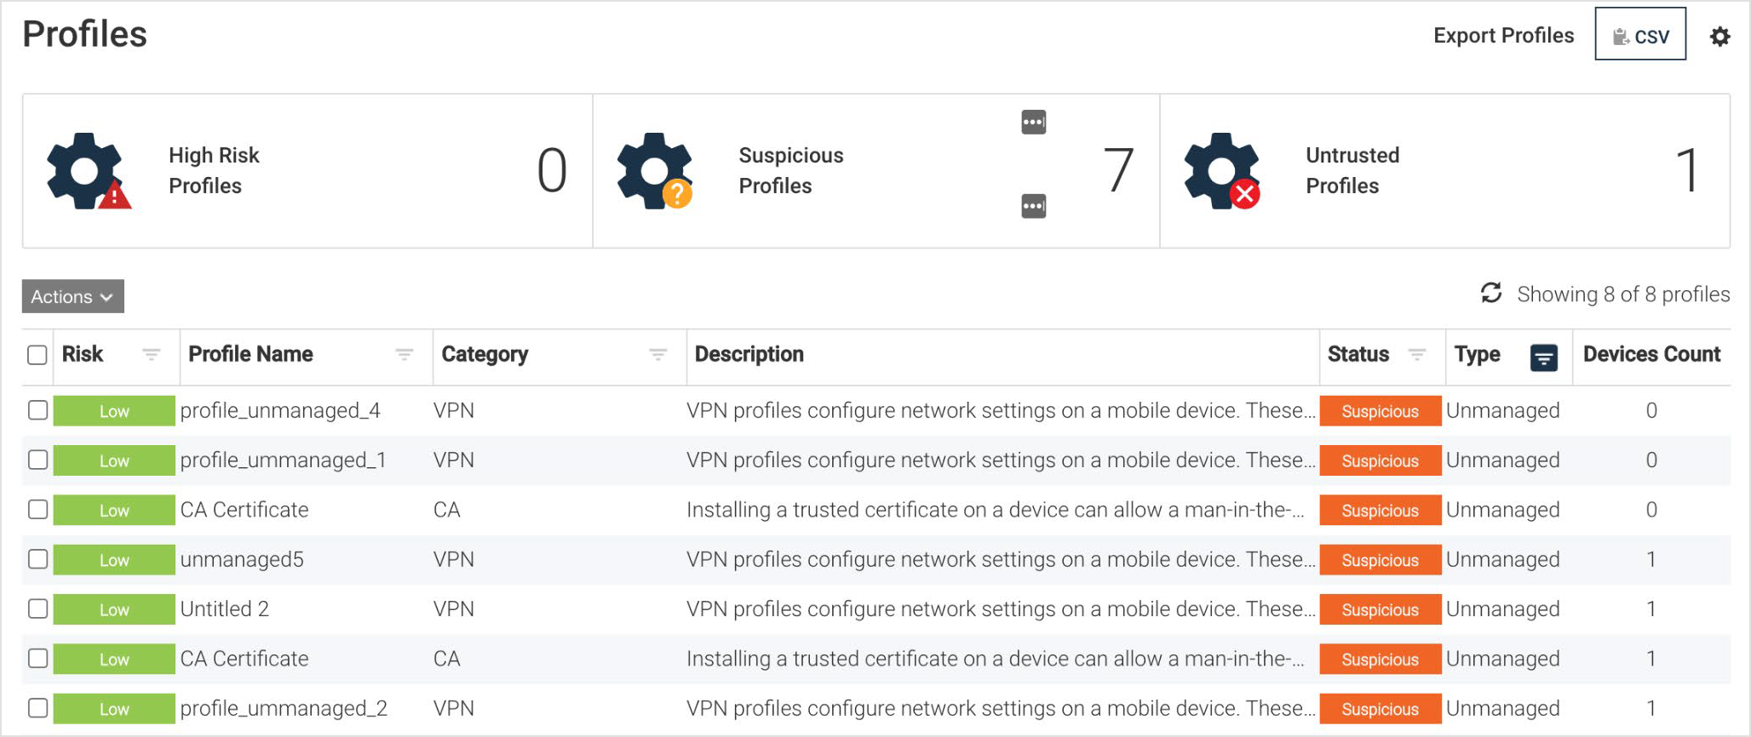Click the High Risk Profiles label
This screenshot has height=737, width=1751.
[214, 170]
